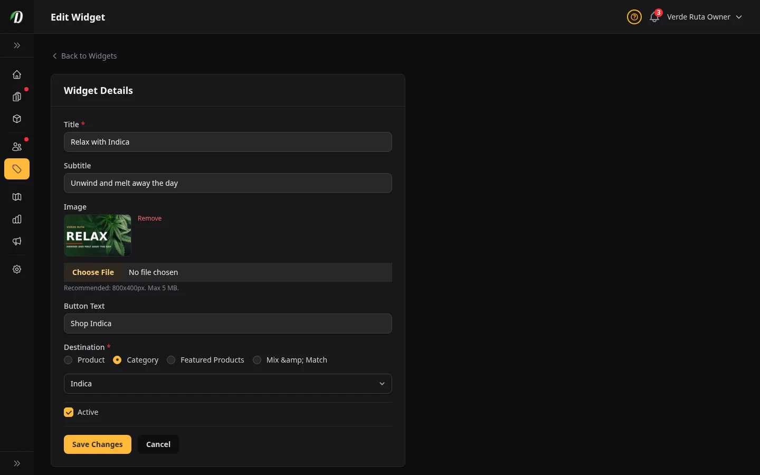The image size is (760, 475).
Task: Click the Relax with Indica title field
Action: tap(227, 142)
